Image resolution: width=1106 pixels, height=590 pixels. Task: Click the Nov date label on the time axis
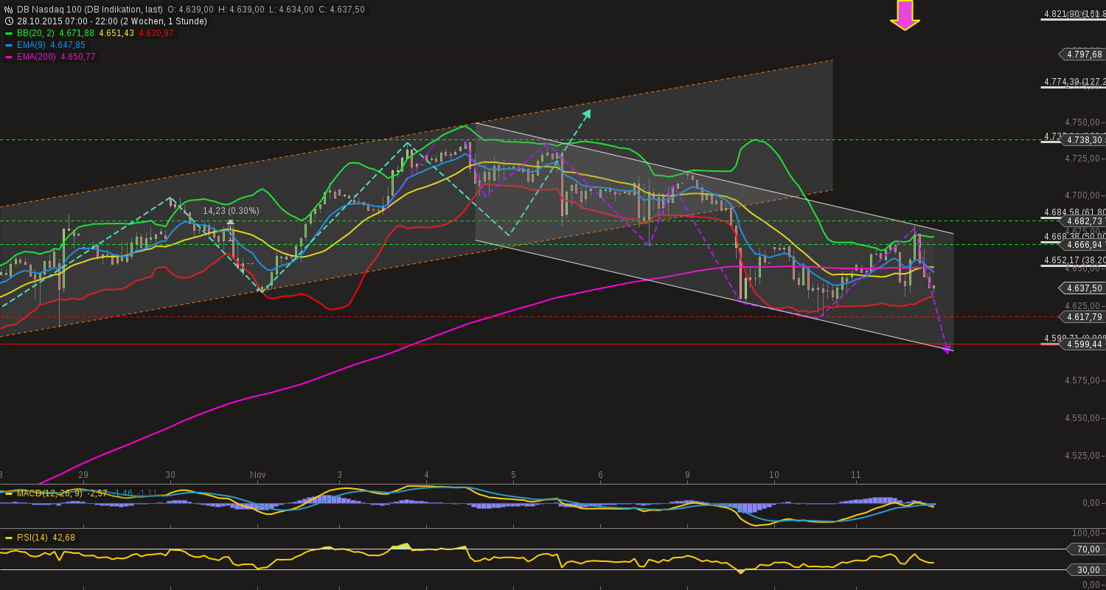(257, 475)
